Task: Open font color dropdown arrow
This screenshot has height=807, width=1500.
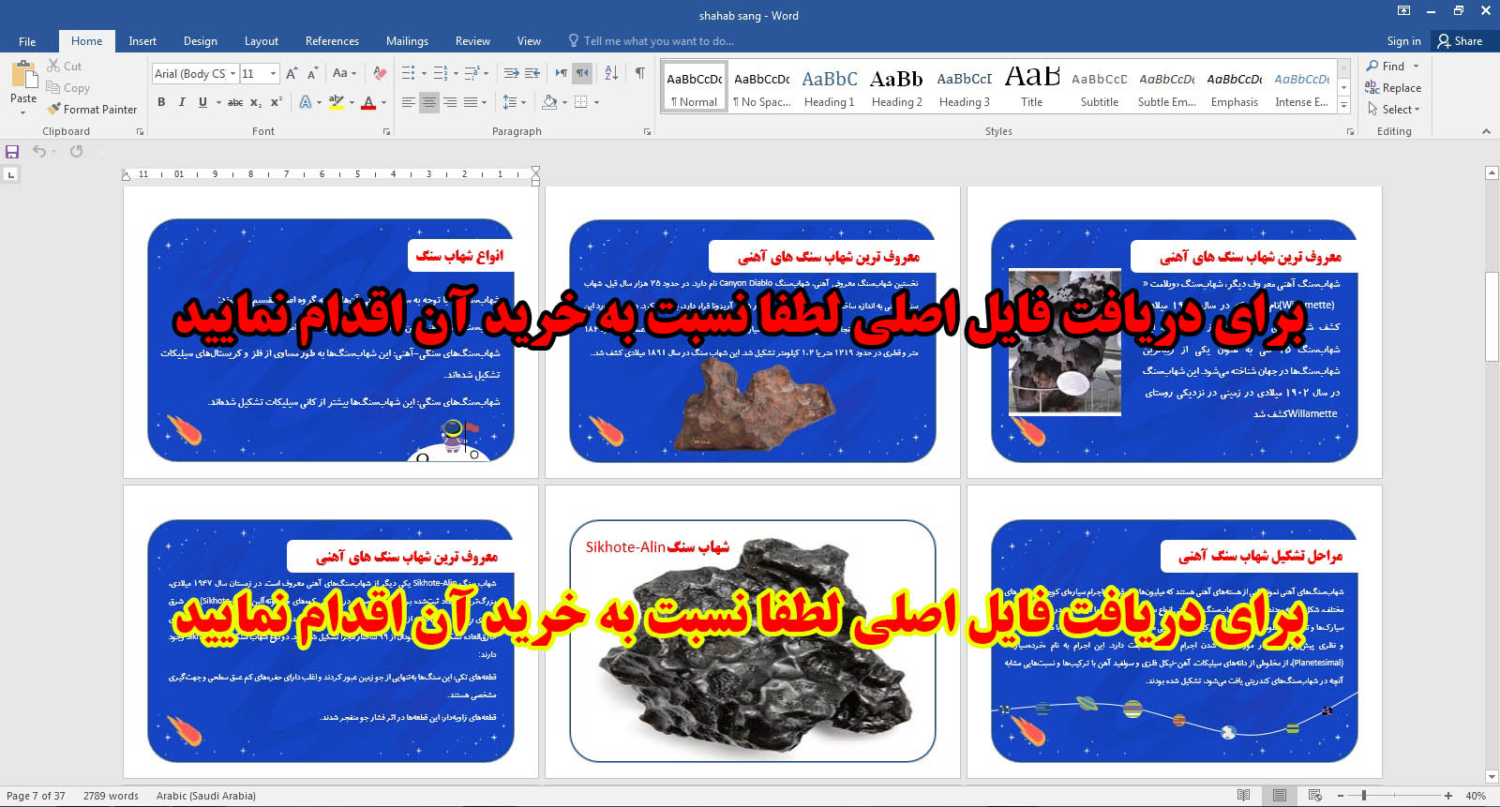Action: click(x=383, y=102)
